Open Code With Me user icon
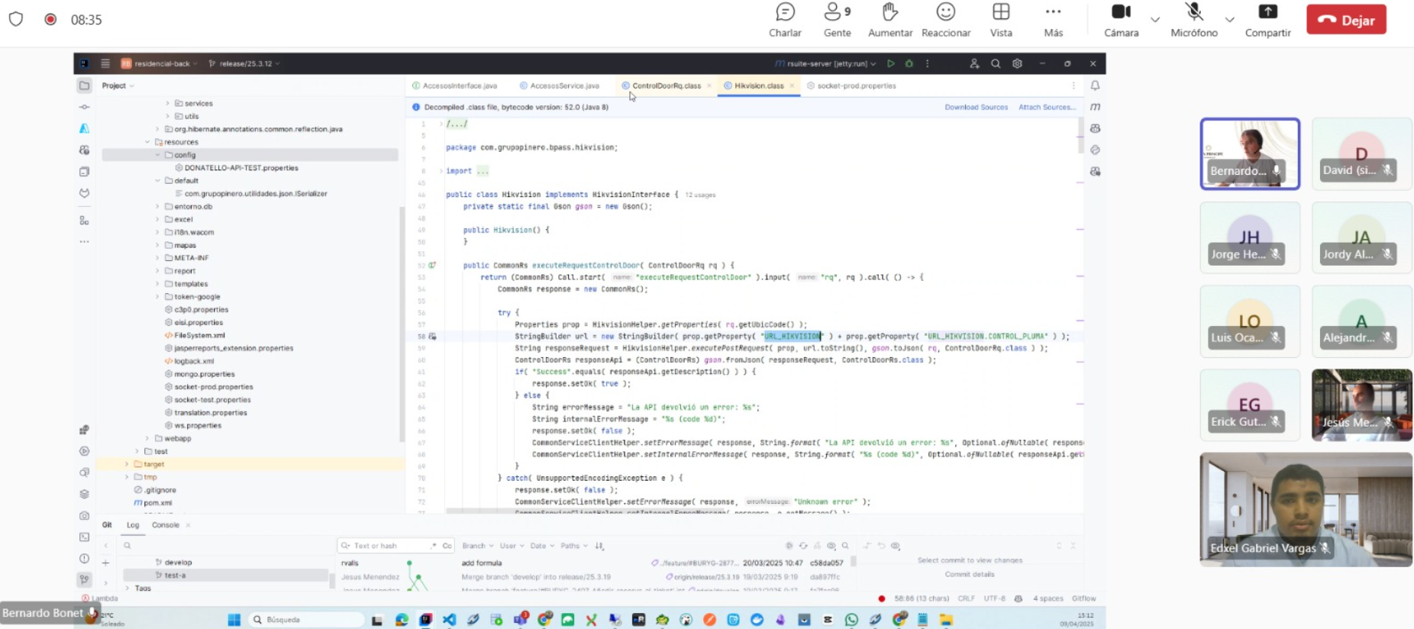1414x629 pixels. [x=974, y=63]
